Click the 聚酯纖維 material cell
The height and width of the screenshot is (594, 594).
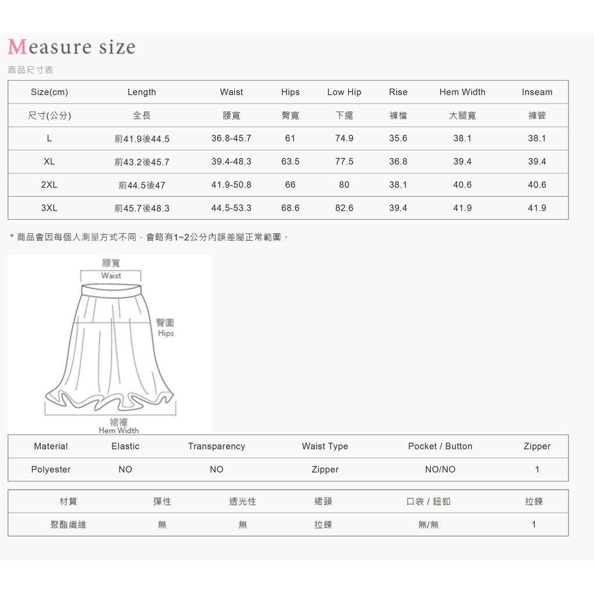(68, 524)
